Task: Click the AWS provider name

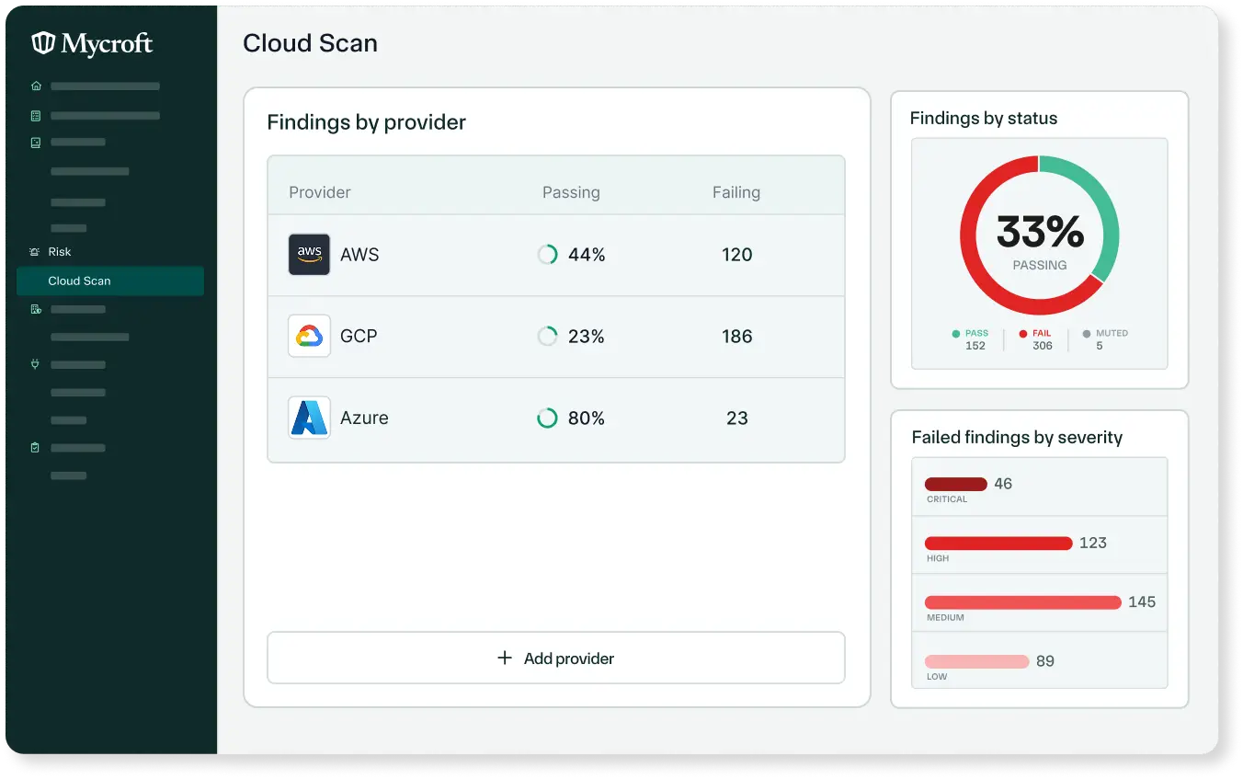Action: (x=359, y=255)
